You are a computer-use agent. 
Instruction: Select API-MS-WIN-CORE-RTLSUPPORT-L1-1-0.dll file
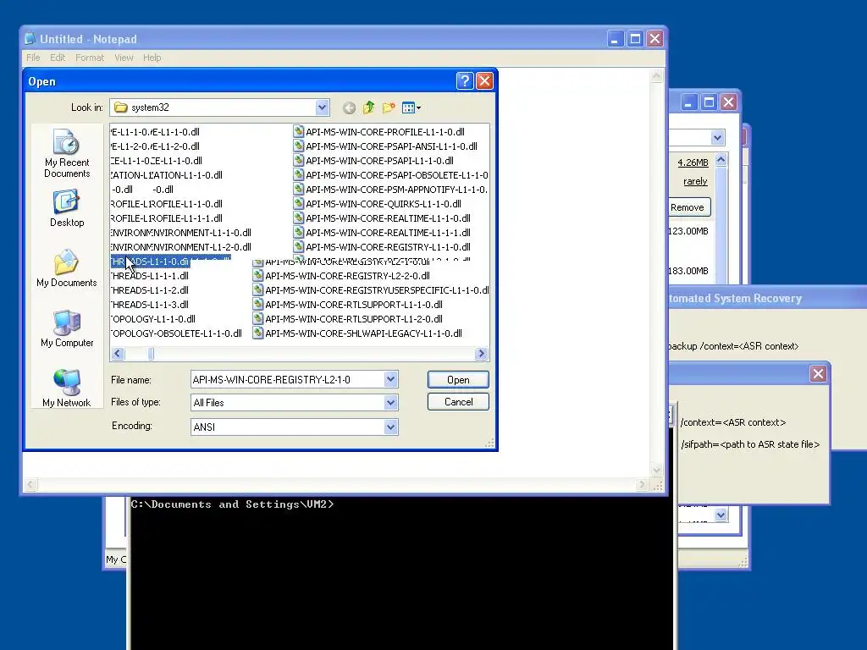[x=348, y=305]
